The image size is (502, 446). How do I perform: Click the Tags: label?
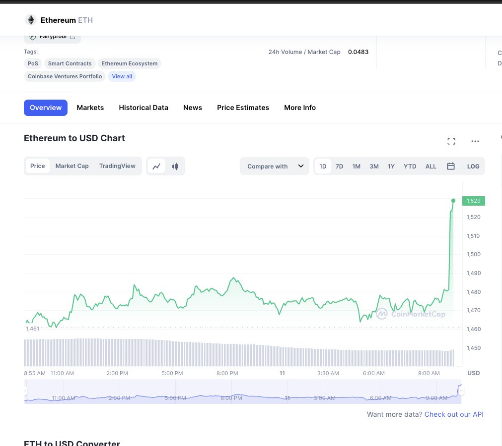point(31,52)
